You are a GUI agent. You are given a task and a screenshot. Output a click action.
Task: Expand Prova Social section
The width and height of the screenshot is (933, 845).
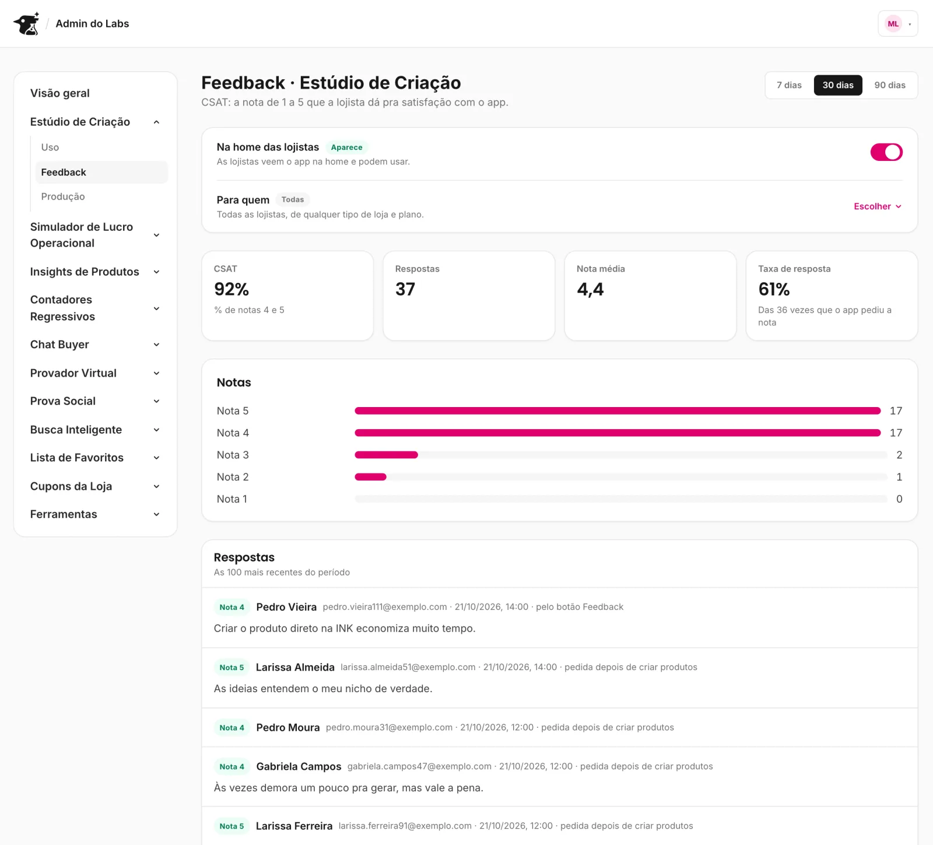click(x=95, y=401)
